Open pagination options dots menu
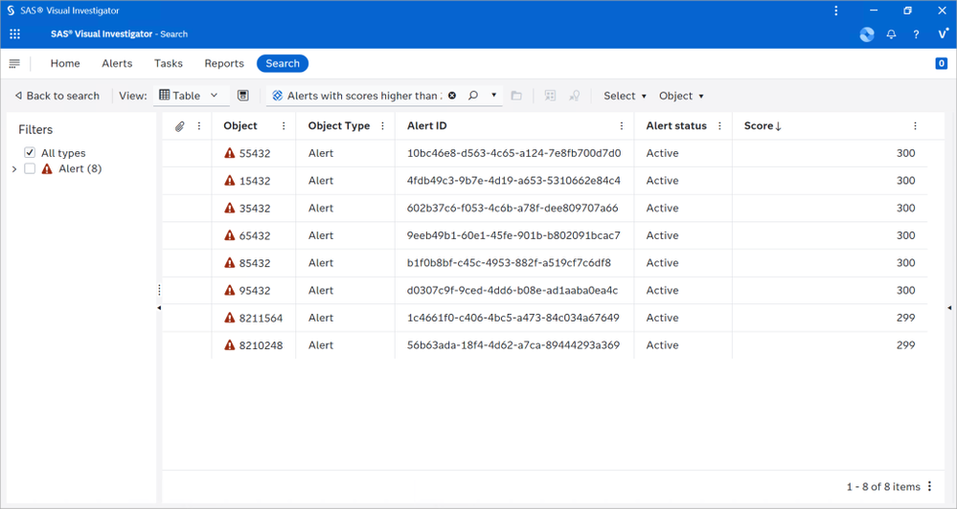The height and width of the screenshot is (509, 957). pyautogui.click(x=929, y=486)
